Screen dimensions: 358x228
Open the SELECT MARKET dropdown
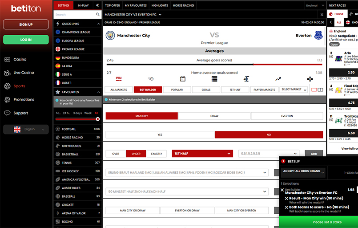294,90
